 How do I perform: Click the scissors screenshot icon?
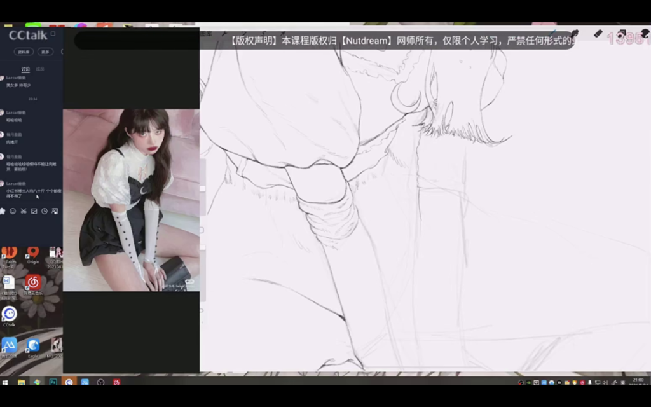[23, 211]
